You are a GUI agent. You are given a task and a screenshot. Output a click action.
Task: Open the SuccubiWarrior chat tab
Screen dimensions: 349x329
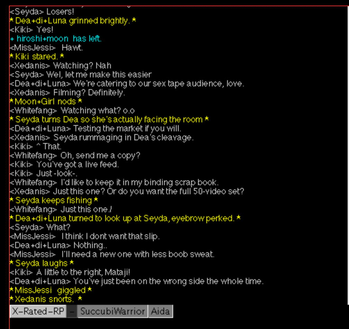click(113, 311)
